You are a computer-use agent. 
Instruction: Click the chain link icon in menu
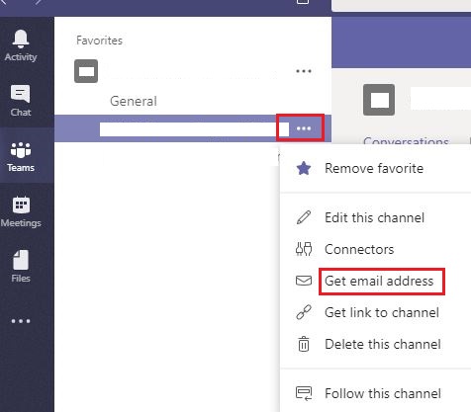coord(304,312)
